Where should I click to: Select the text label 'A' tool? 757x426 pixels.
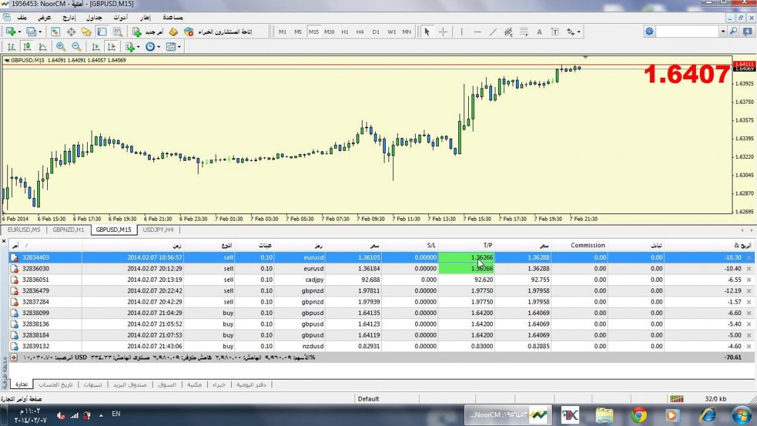539,31
